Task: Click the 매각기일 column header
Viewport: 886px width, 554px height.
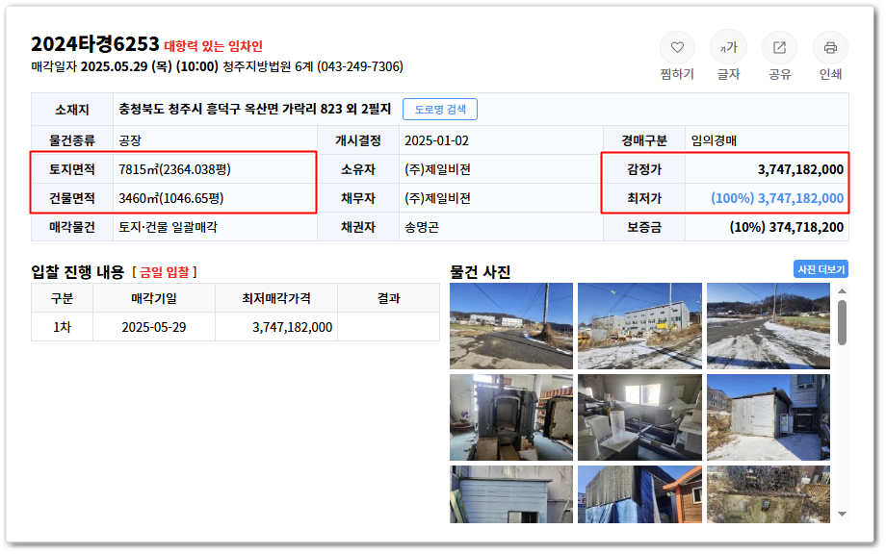Action: pos(154,298)
